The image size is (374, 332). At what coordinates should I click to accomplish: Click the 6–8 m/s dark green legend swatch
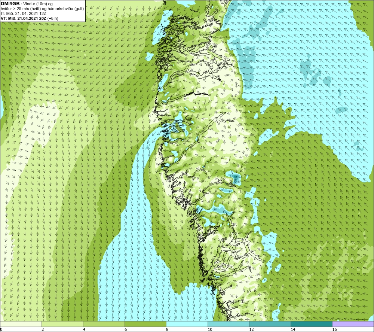[x=145, y=324]
